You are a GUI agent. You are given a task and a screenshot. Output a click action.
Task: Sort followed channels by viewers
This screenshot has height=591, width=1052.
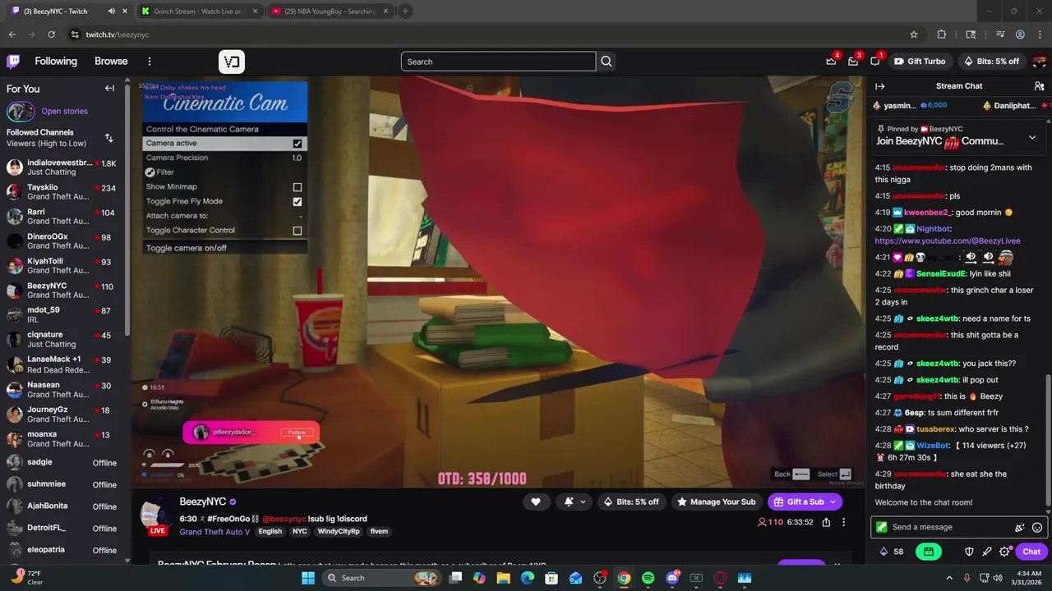(x=108, y=138)
